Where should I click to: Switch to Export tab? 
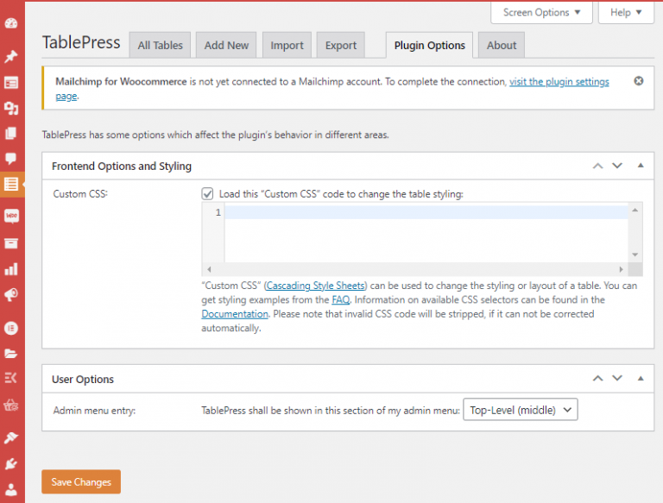341,45
